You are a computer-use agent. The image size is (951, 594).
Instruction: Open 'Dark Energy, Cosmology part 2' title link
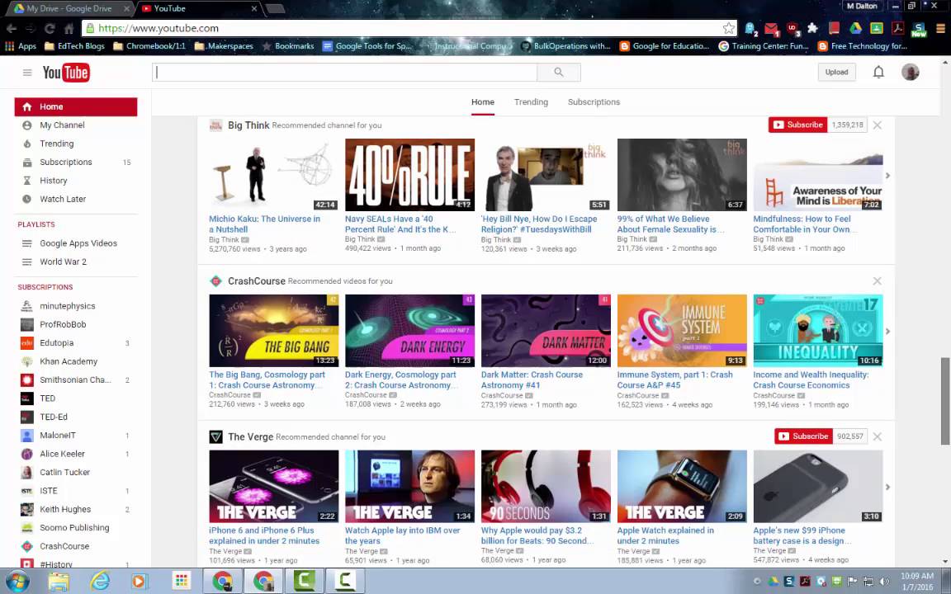tap(401, 380)
